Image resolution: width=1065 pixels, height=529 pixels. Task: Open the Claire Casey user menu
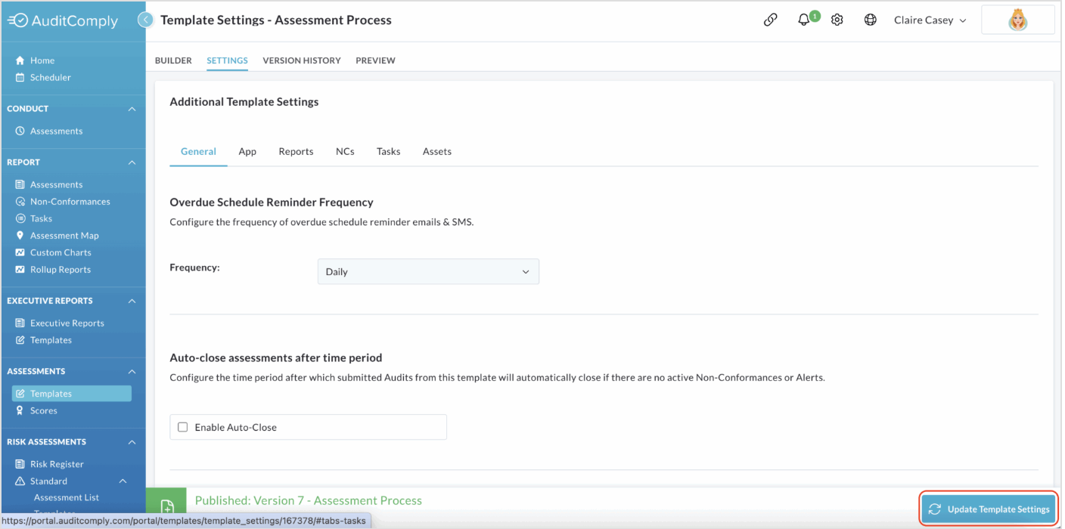(x=930, y=20)
